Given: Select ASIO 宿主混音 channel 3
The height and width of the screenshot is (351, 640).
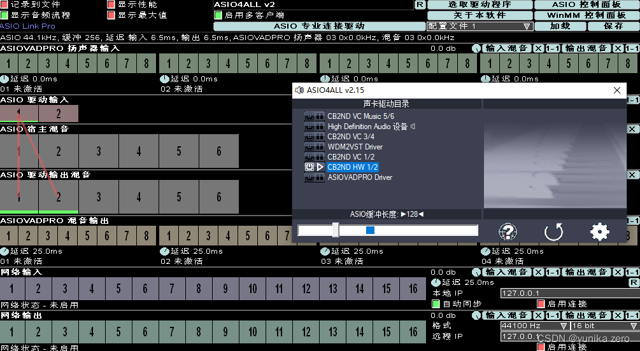Looking at the screenshot, I should tap(99, 151).
